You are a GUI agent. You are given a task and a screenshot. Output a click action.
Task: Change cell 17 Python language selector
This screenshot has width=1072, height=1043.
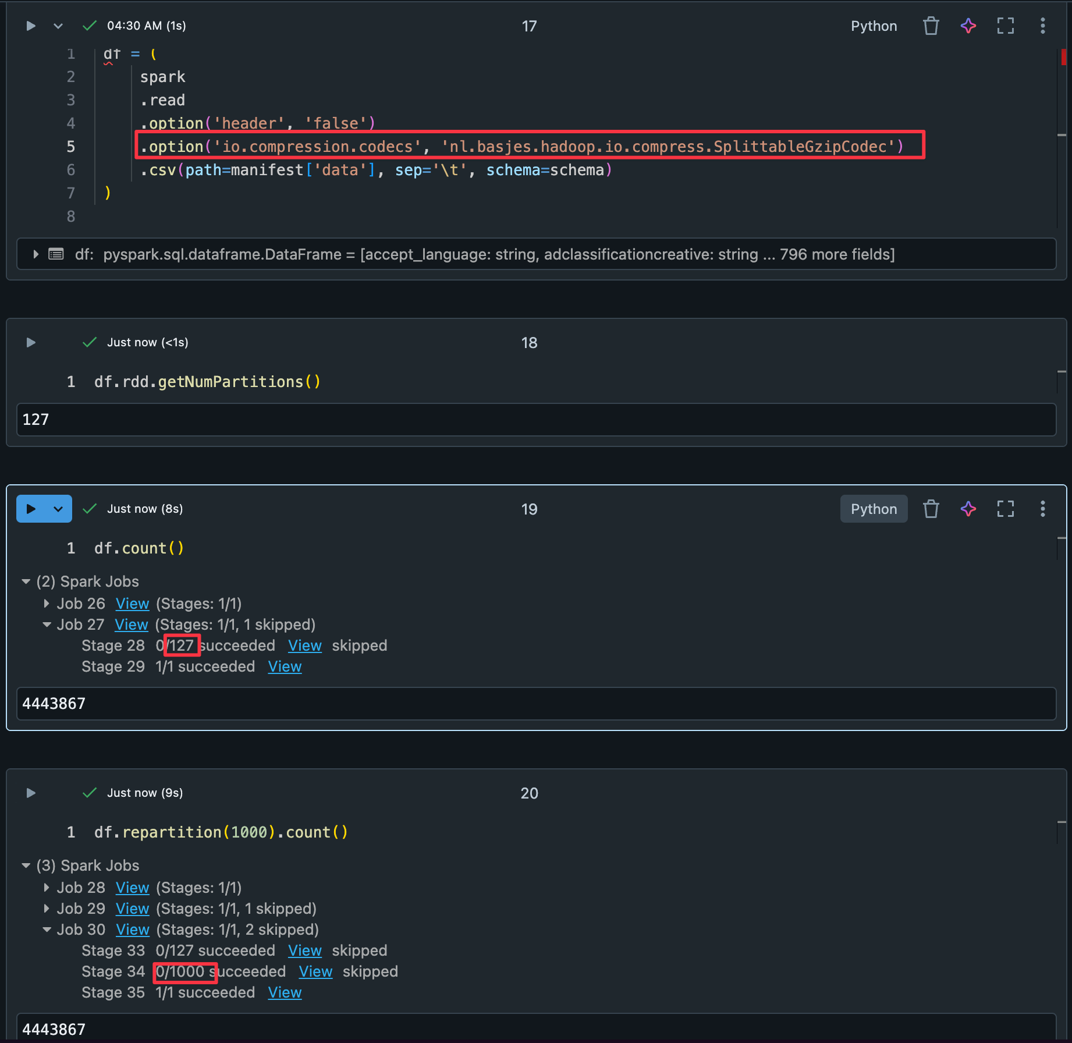tap(874, 26)
